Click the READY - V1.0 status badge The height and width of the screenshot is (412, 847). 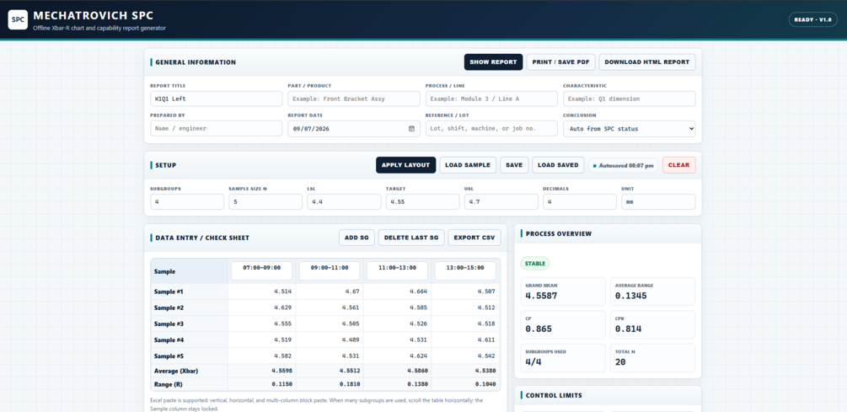(x=813, y=19)
